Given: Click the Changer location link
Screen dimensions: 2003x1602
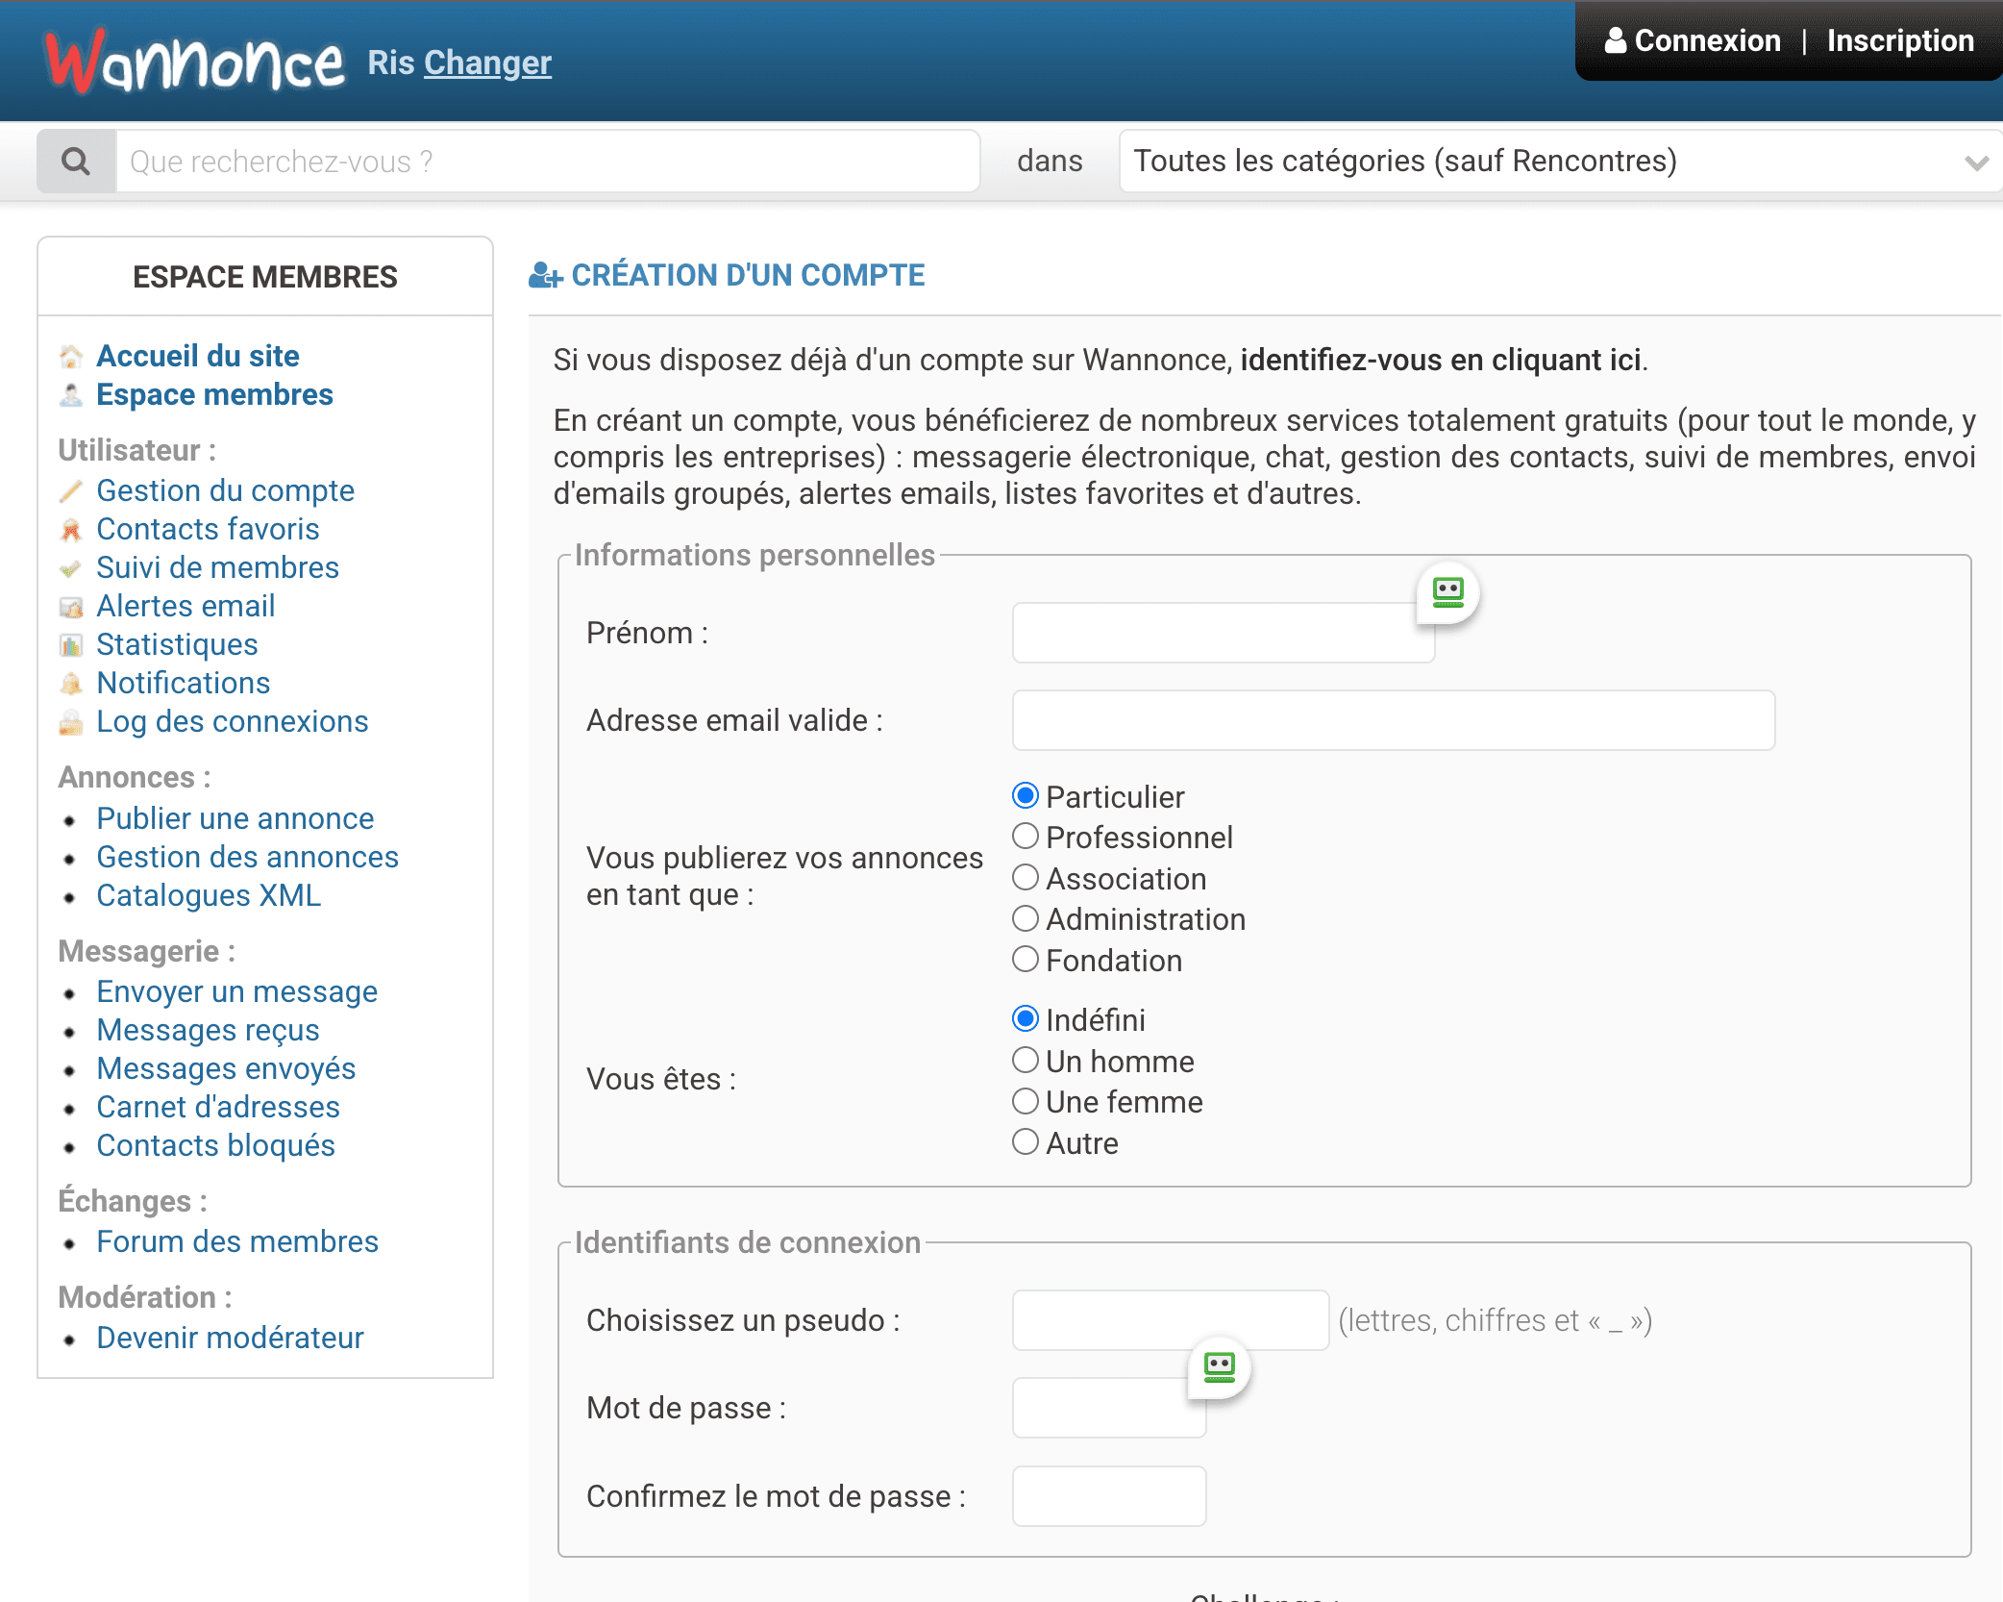Looking at the screenshot, I should point(487,63).
